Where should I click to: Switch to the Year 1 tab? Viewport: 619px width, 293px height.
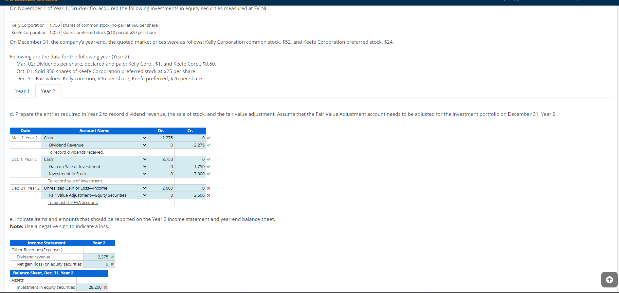(x=22, y=91)
